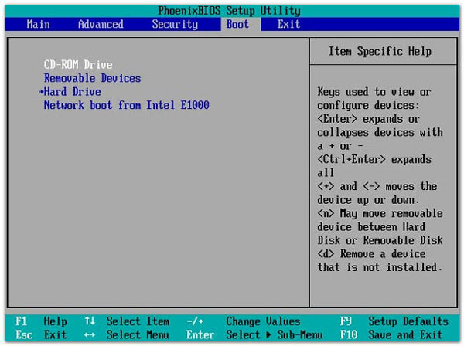Click PhoenixBIOS Setup Utility title
This screenshot has width=464, height=346.
point(230,11)
